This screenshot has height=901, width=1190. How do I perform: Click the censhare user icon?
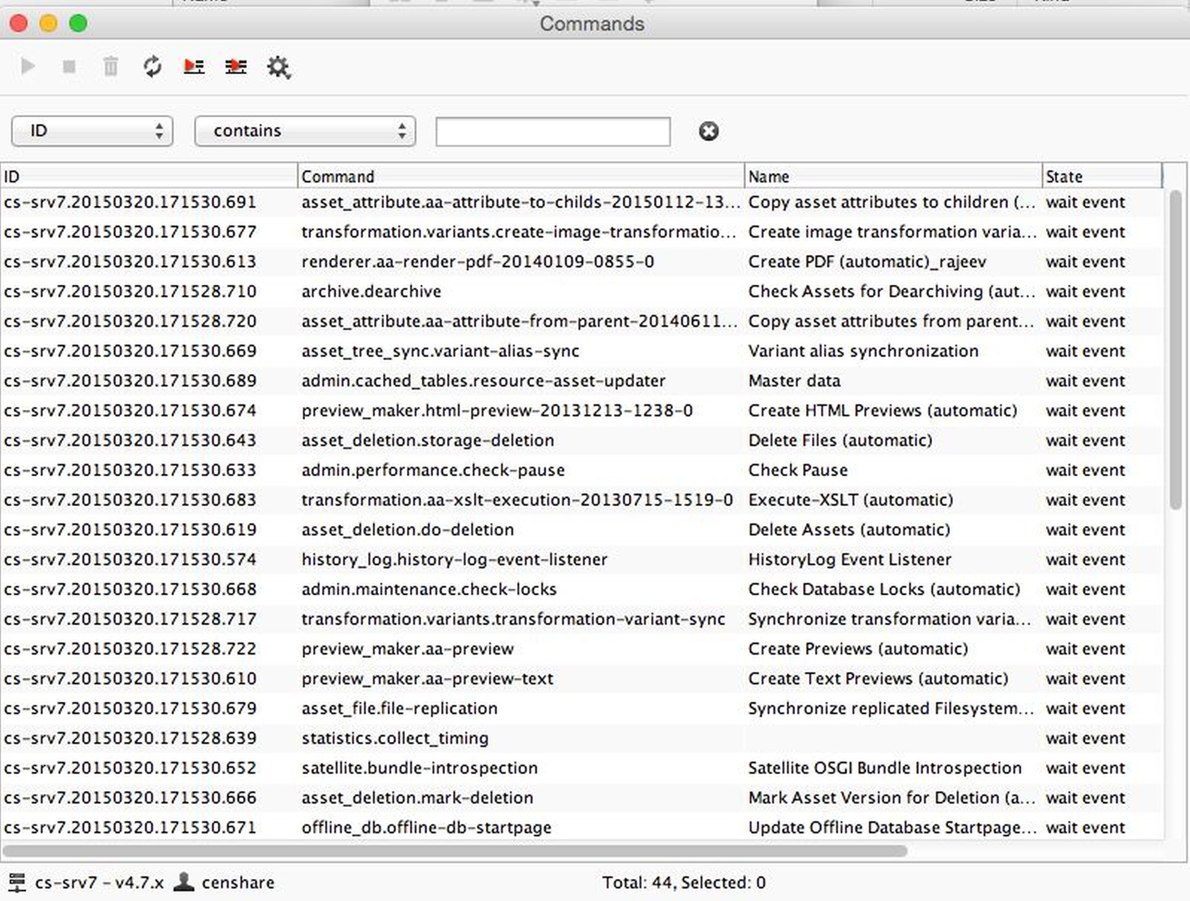coord(184,882)
